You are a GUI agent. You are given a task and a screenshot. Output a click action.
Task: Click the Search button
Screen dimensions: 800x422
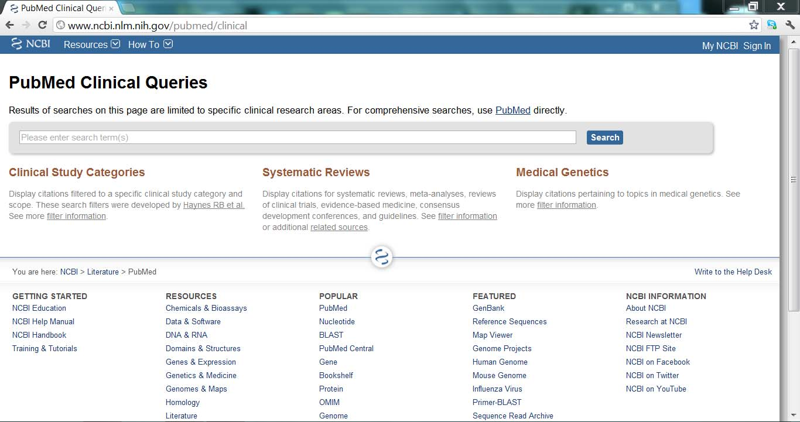click(605, 138)
